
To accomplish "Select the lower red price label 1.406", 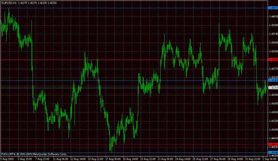I will tap(273, 145).
